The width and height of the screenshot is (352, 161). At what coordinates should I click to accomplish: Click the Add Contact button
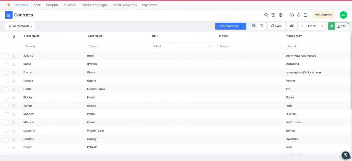pyautogui.click(x=228, y=26)
